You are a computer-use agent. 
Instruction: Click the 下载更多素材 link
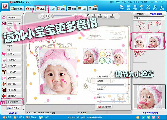[156, 14]
